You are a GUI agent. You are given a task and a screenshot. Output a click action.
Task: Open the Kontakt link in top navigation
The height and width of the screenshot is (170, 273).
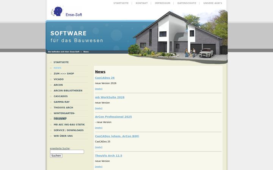141,3
